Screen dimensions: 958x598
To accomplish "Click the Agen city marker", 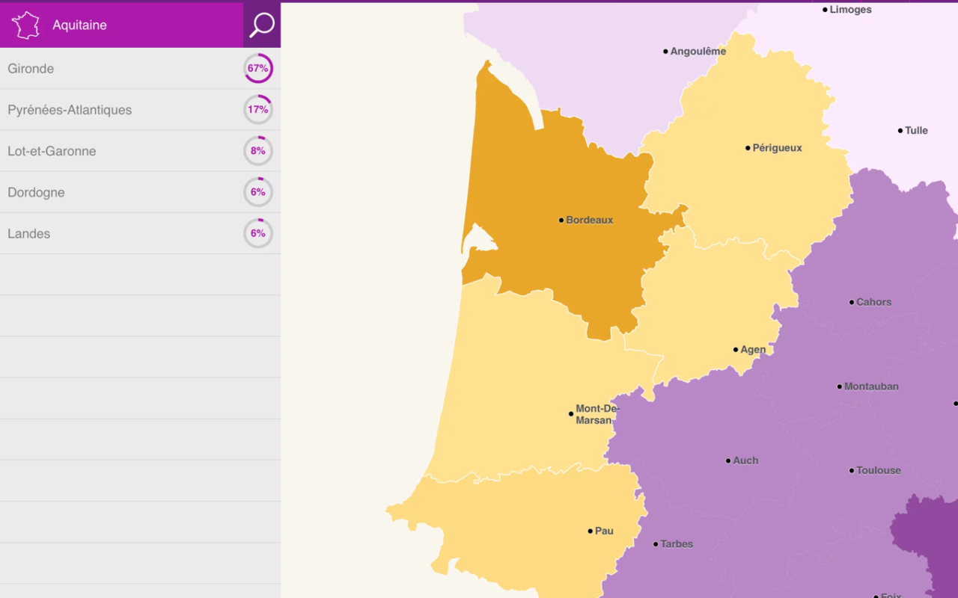I will [x=736, y=349].
